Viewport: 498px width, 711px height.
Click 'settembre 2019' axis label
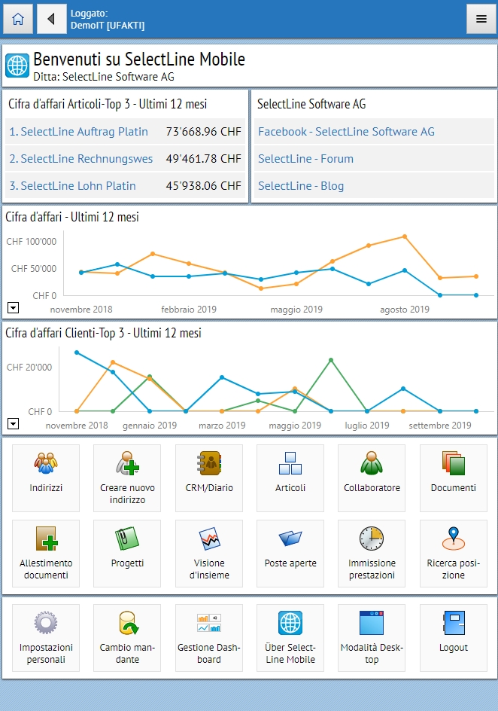(439, 426)
